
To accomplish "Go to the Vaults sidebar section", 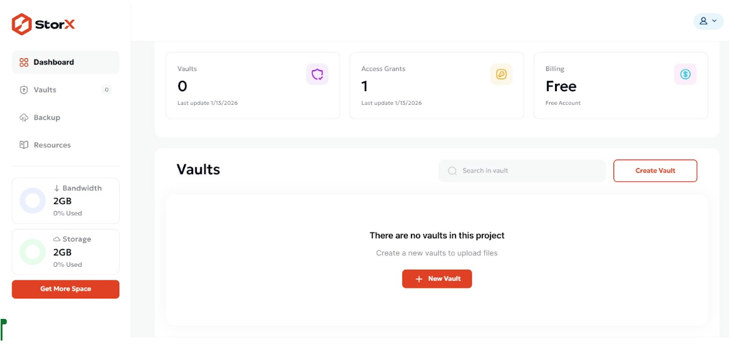I will coord(45,90).
